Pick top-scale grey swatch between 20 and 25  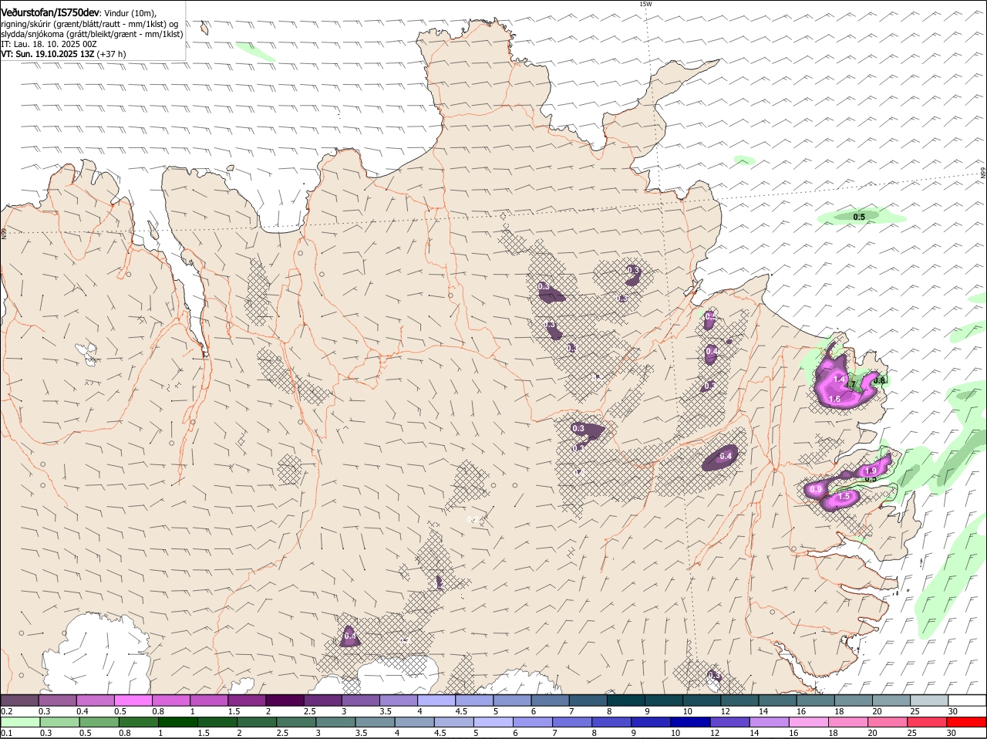tap(893, 700)
